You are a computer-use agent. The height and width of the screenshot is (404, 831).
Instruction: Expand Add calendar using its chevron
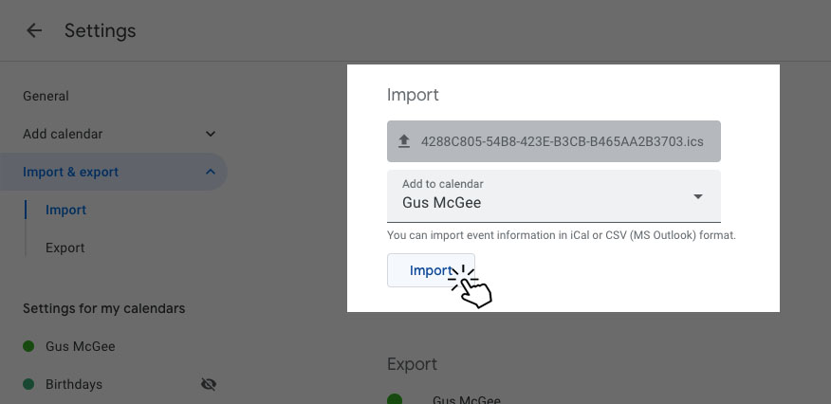pyautogui.click(x=211, y=134)
